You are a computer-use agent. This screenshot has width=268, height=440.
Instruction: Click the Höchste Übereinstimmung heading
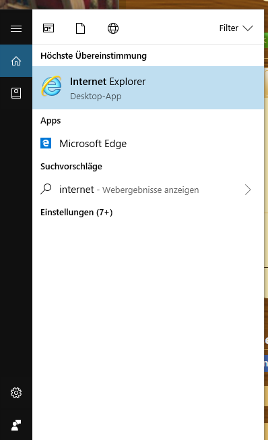94,55
